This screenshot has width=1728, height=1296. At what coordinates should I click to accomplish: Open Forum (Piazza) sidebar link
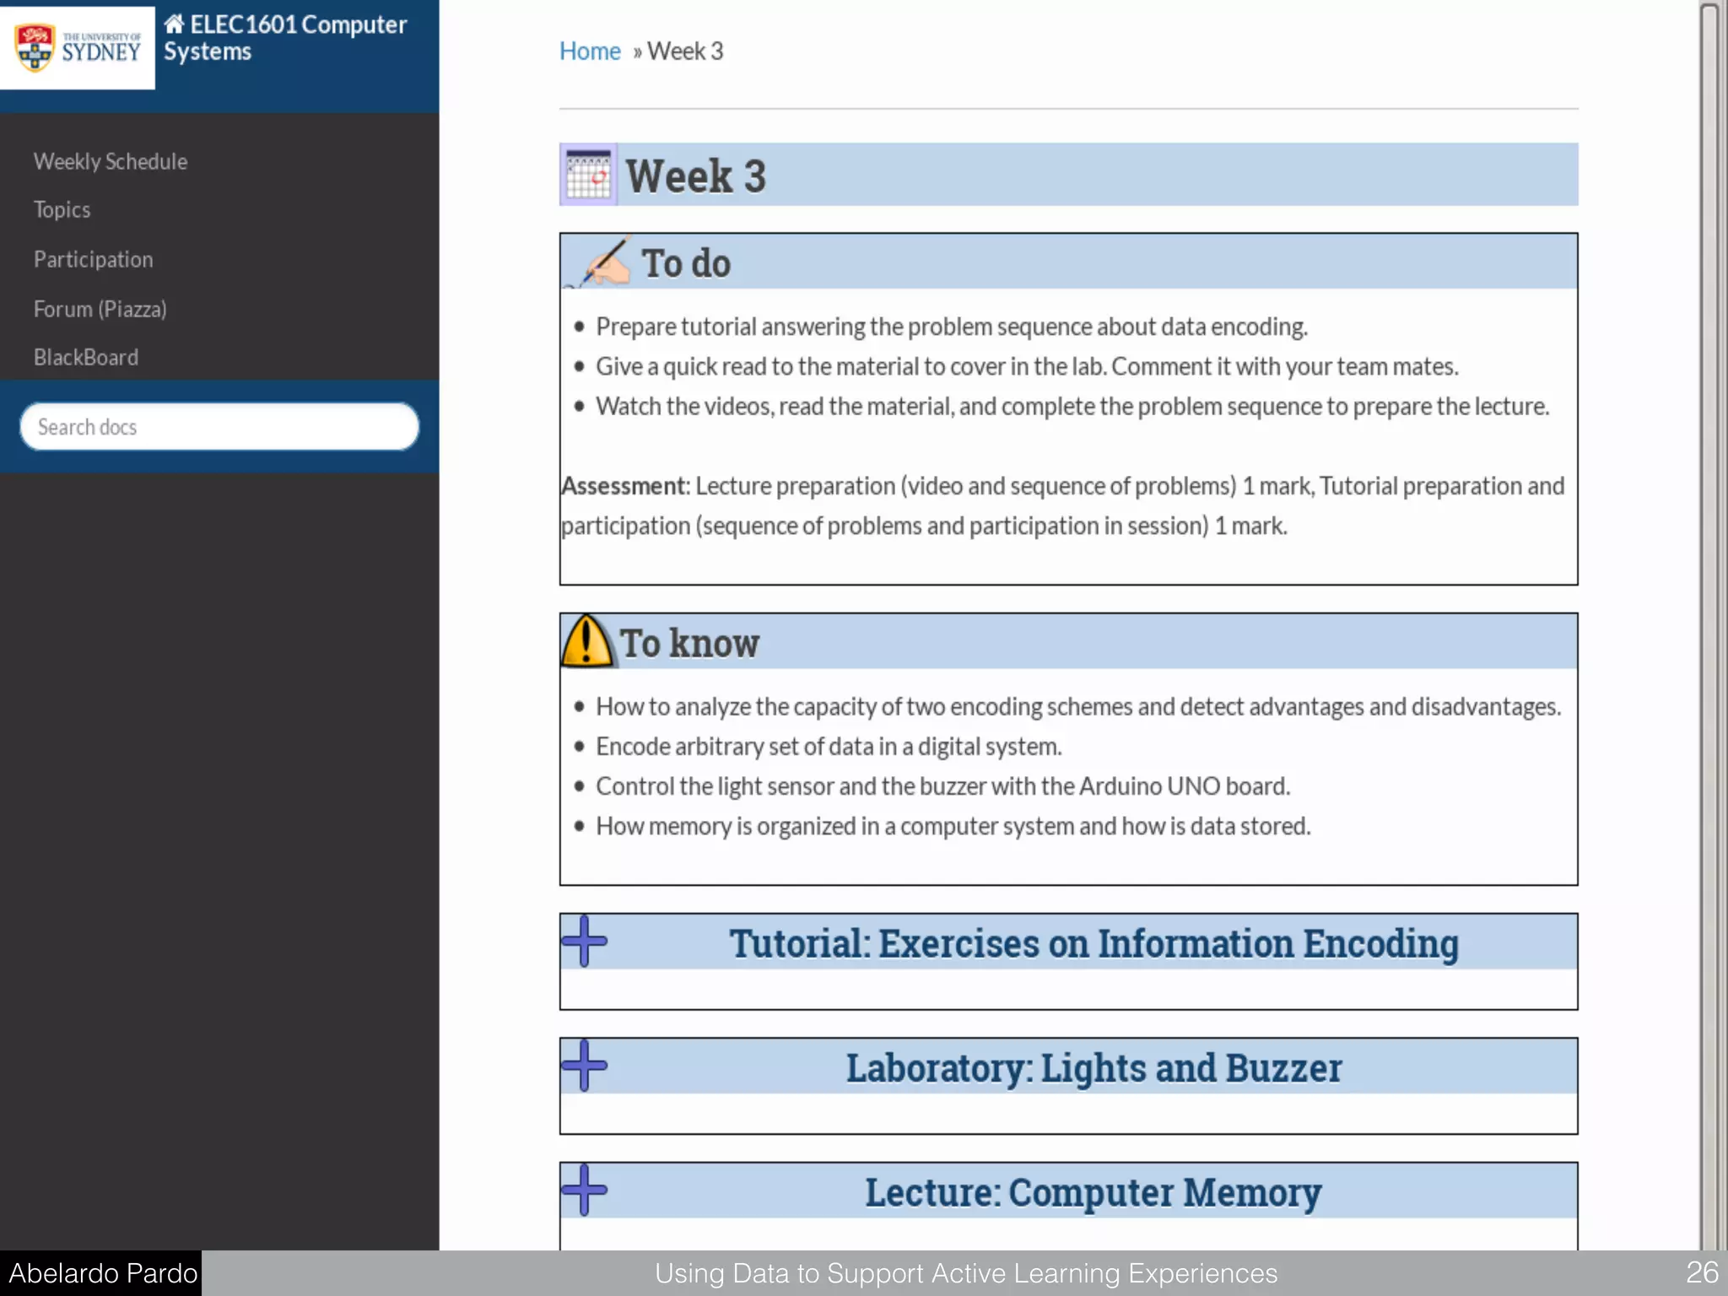pos(100,309)
